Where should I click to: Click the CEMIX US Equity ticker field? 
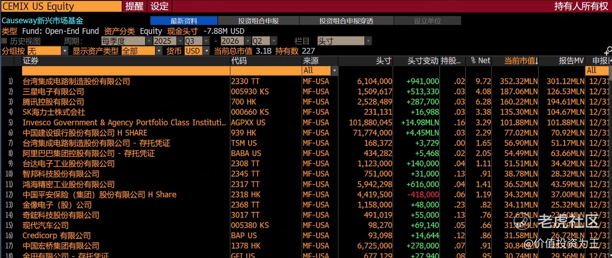coord(61,6)
